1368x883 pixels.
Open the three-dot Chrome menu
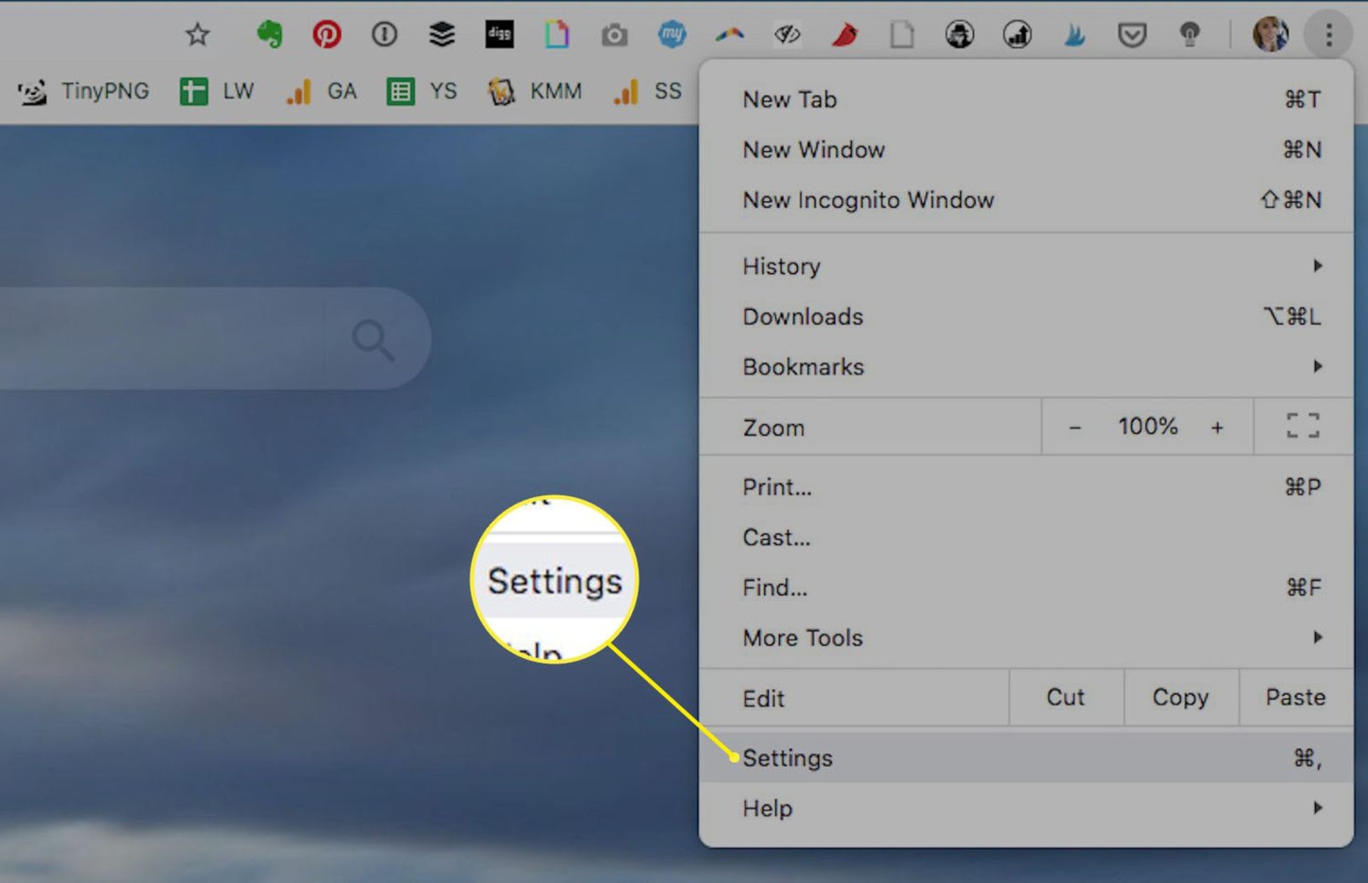(1329, 35)
